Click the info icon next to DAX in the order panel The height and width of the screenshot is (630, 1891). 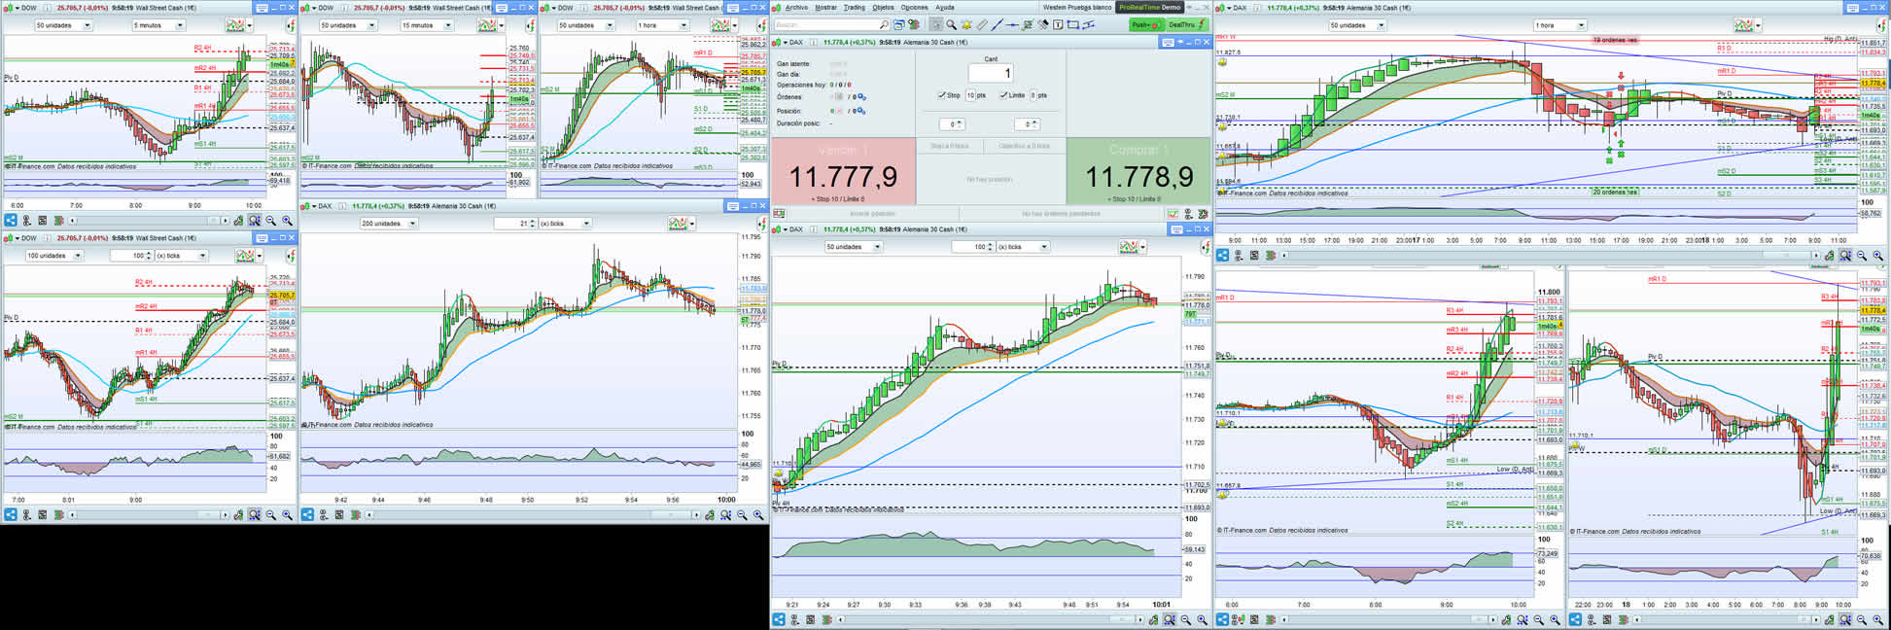coord(813,42)
